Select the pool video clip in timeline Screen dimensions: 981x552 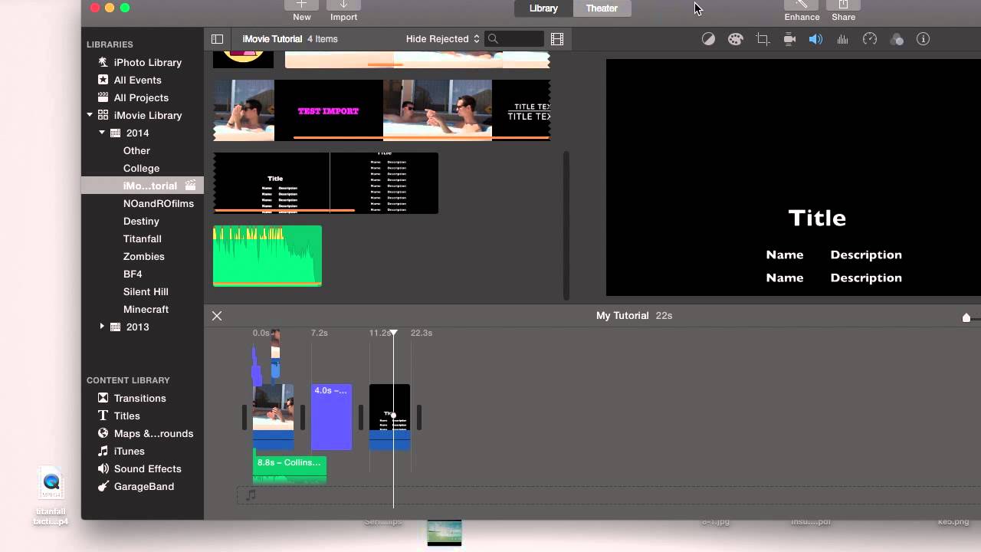click(273, 417)
